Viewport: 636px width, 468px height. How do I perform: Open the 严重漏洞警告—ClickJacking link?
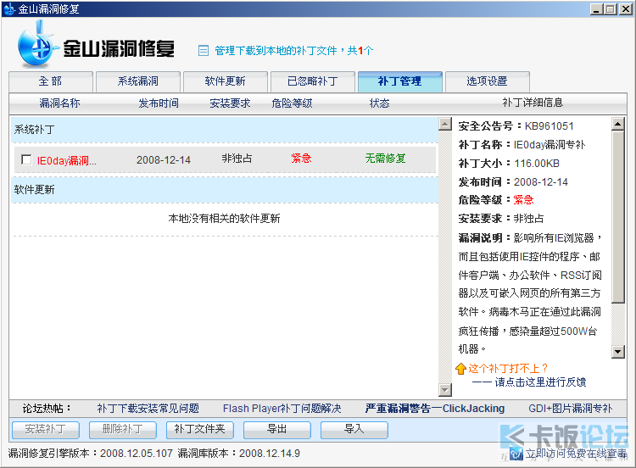[435, 409]
